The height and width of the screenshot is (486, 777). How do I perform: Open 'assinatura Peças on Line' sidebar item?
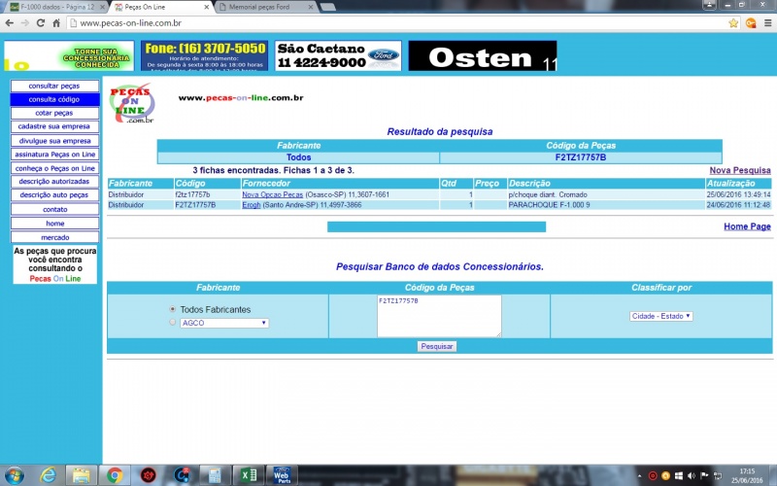[54, 155]
